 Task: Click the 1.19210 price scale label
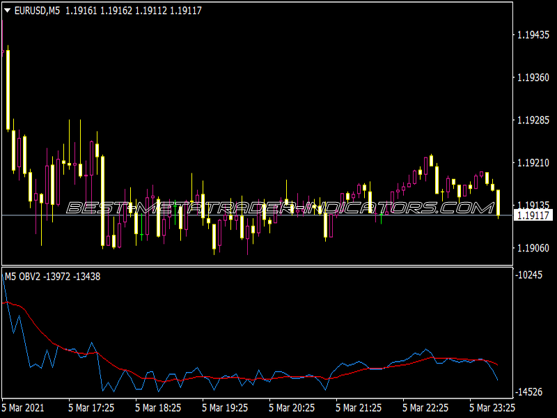coord(533,163)
